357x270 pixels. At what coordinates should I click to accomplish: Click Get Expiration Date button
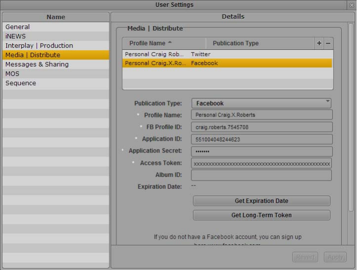(262, 201)
